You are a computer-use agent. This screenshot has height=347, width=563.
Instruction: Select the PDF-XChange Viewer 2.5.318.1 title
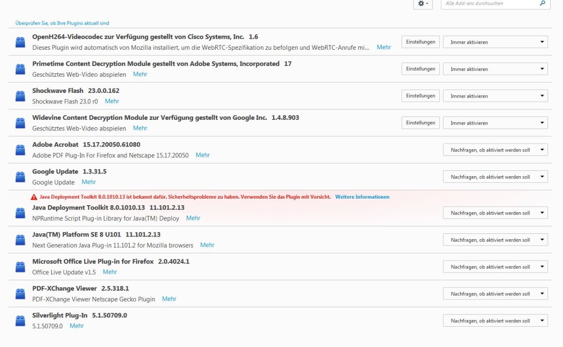click(80, 288)
